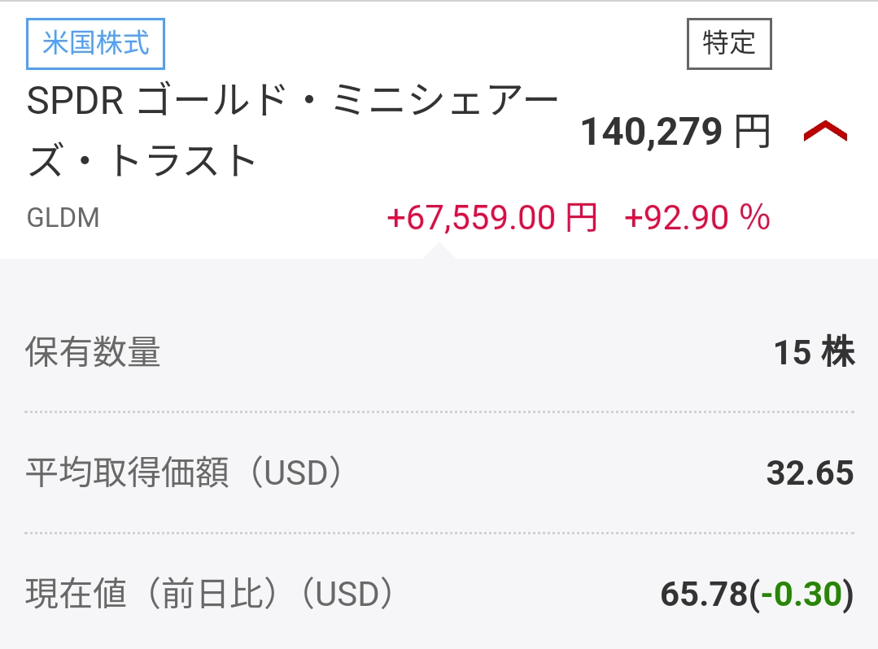
Task: Click the small triangle pointer above details panel
Action: pos(439,250)
